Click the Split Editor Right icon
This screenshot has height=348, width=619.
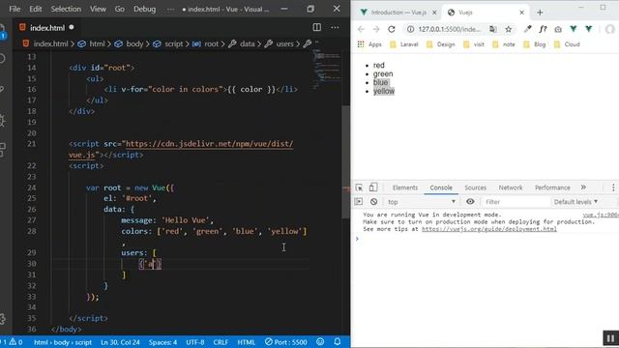[316, 27]
